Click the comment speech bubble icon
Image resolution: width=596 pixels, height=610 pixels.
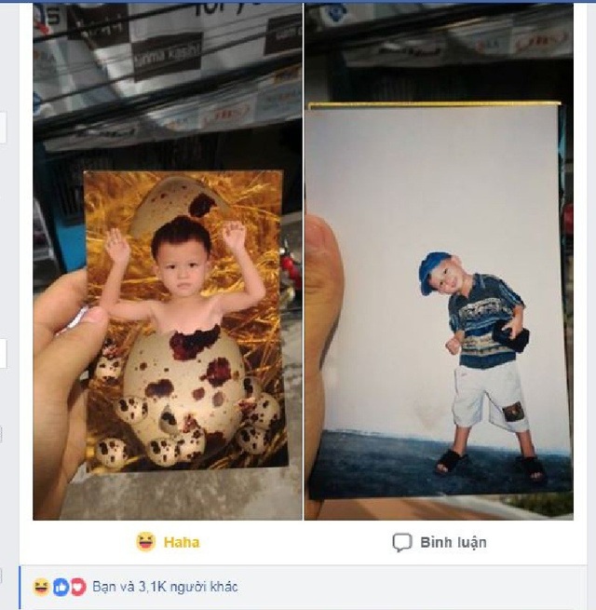(401, 542)
